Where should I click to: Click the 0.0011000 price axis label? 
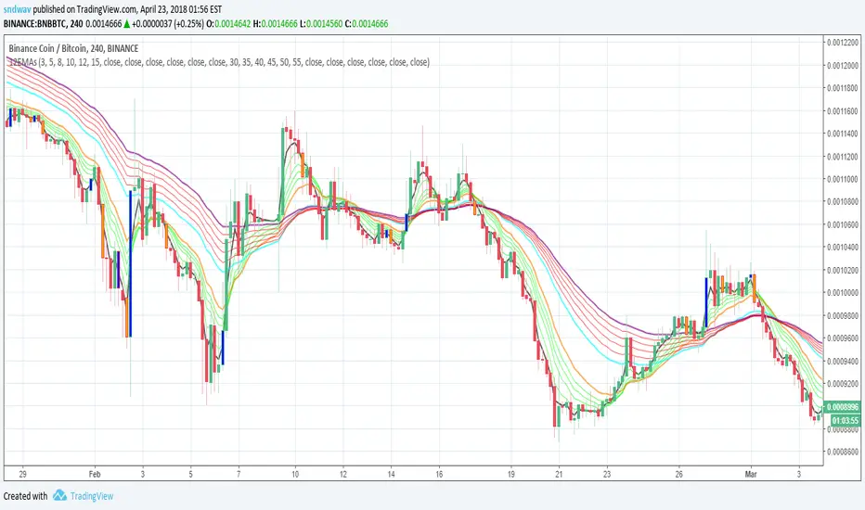coord(843,179)
